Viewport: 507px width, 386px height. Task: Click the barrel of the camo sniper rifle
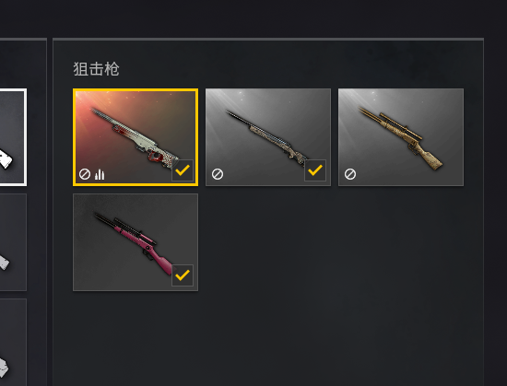(x=238, y=119)
